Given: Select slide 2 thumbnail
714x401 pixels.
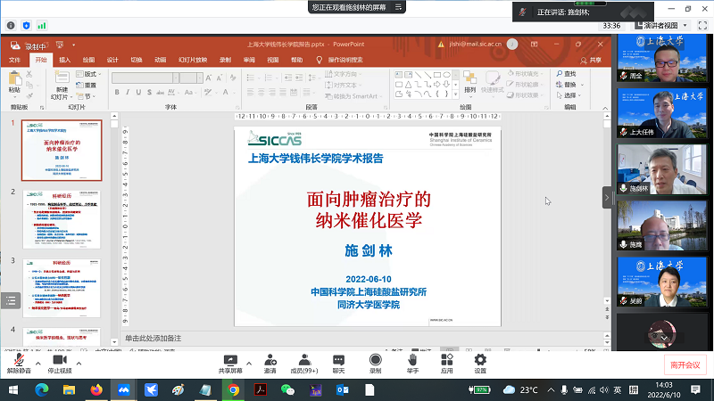Looking at the screenshot, I should coord(62,219).
